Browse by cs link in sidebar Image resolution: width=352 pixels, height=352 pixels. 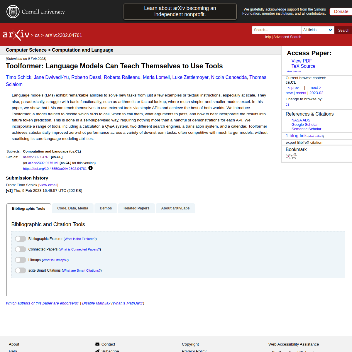coord(287,104)
